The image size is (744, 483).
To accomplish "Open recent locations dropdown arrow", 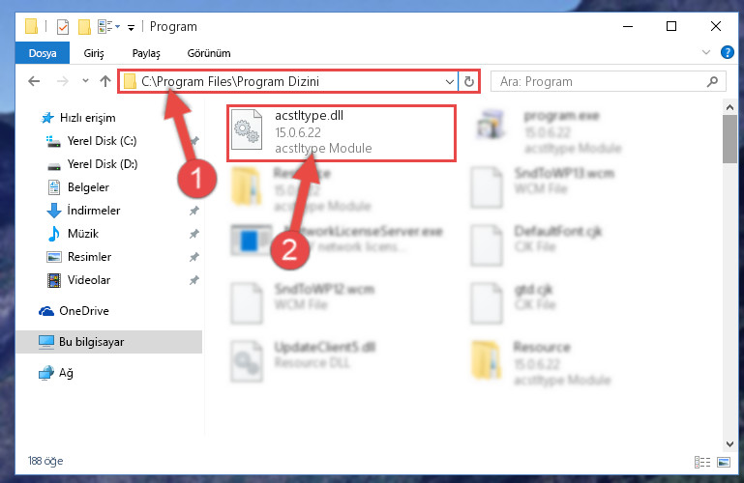I will 85,81.
